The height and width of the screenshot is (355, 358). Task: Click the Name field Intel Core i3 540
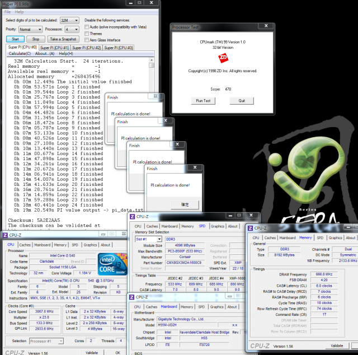pos(63,255)
